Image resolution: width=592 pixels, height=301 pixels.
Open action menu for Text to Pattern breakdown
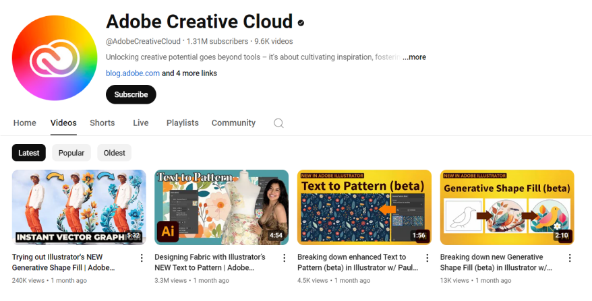click(x=427, y=258)
